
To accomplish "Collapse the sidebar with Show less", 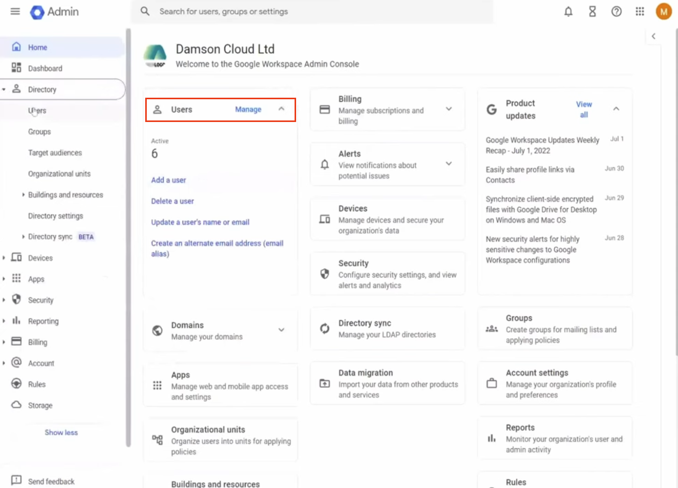I will pyautogui.click(x=61, y=432).
